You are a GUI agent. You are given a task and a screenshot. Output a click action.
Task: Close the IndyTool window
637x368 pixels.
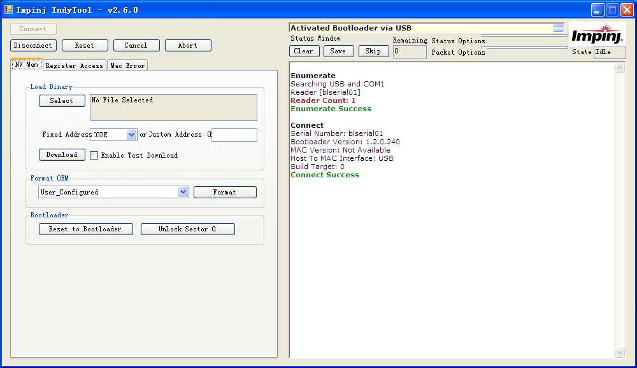coord(627,10)
